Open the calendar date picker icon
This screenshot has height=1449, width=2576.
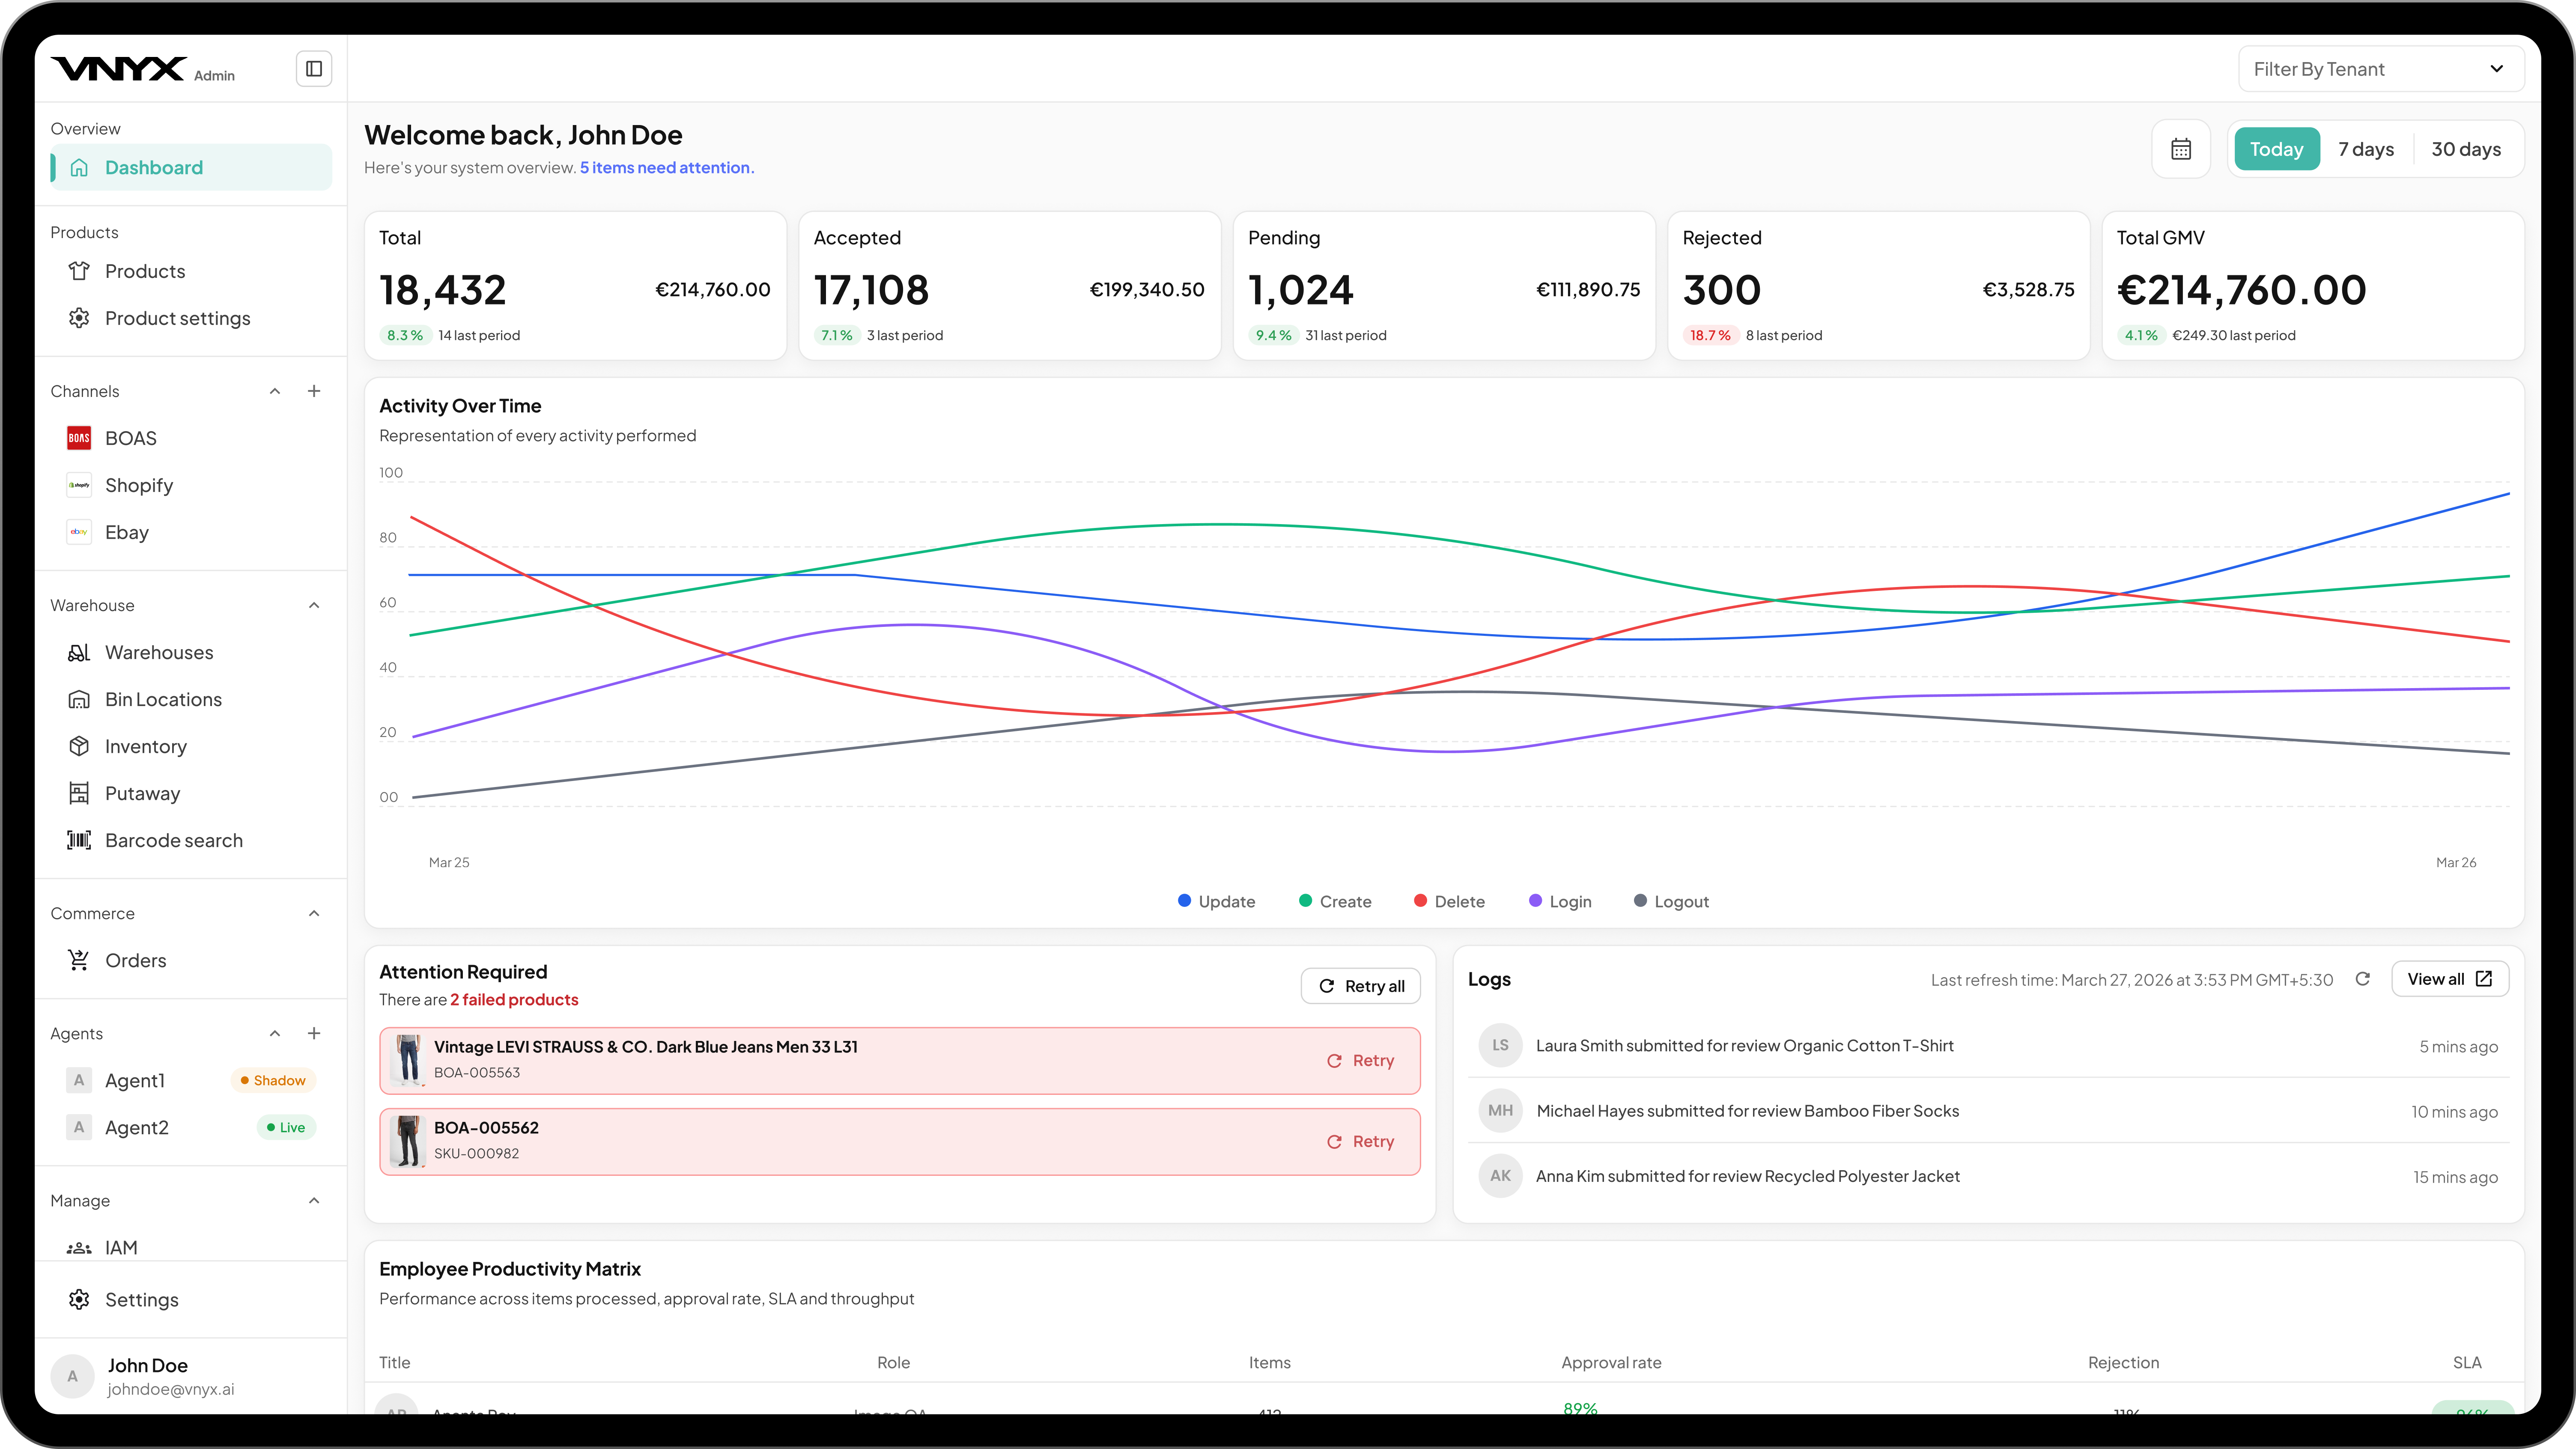coord(2181,149)
